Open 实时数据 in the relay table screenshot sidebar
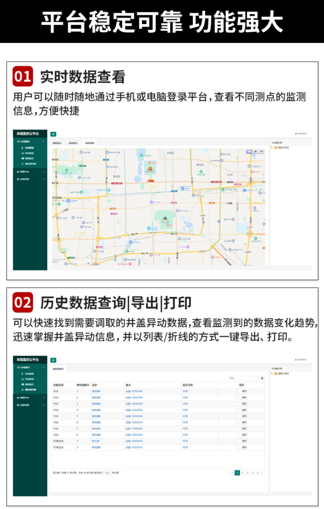 [28, 374]
